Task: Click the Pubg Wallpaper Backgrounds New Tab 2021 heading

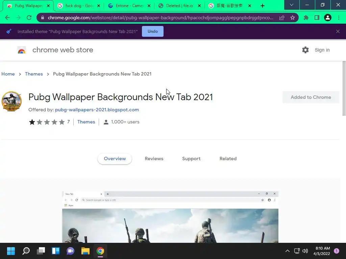Action: tap(121, 97)
